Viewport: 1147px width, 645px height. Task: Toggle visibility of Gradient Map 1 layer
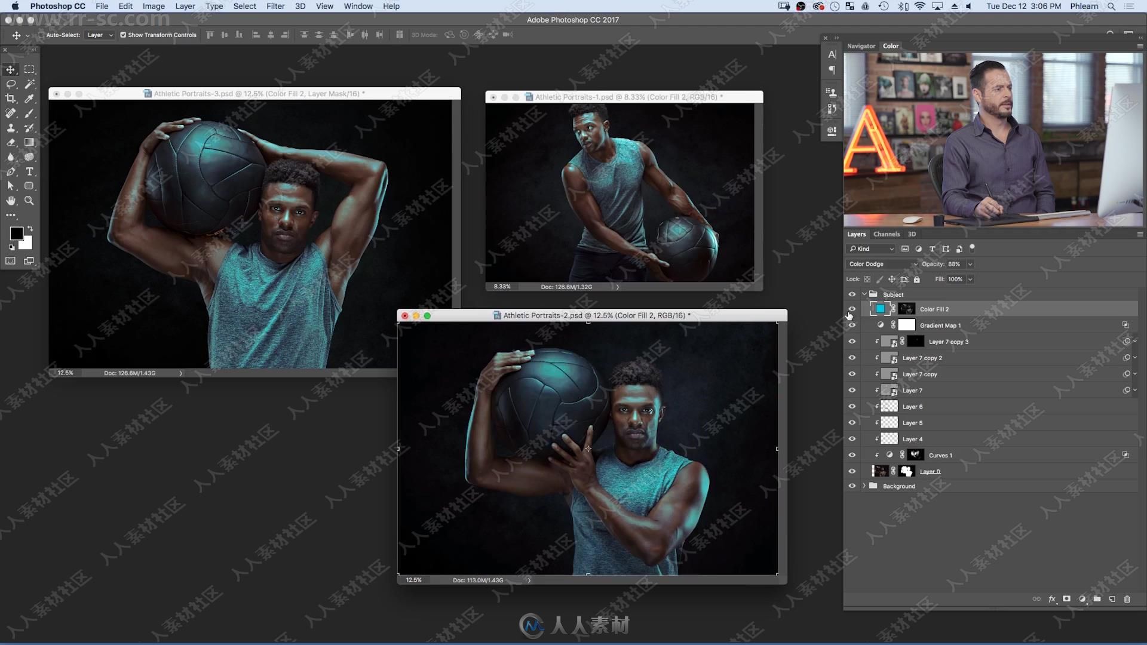tap(851, 325)
